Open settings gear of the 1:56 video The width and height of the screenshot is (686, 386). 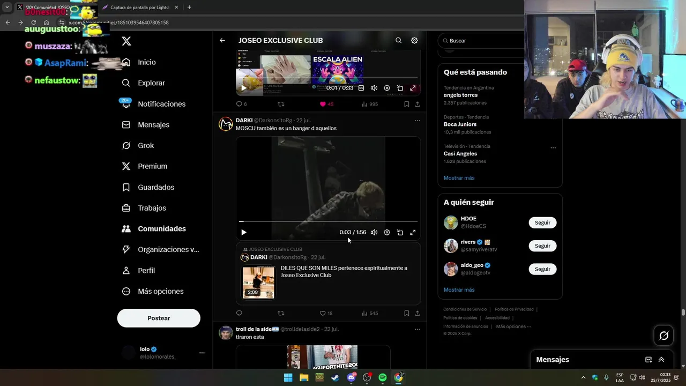click(387, 232)
